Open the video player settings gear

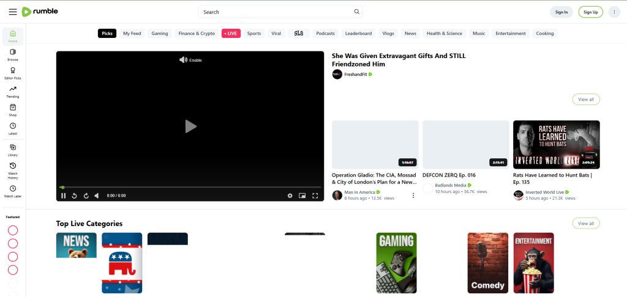pyautogui.click(x=290, y=196)
